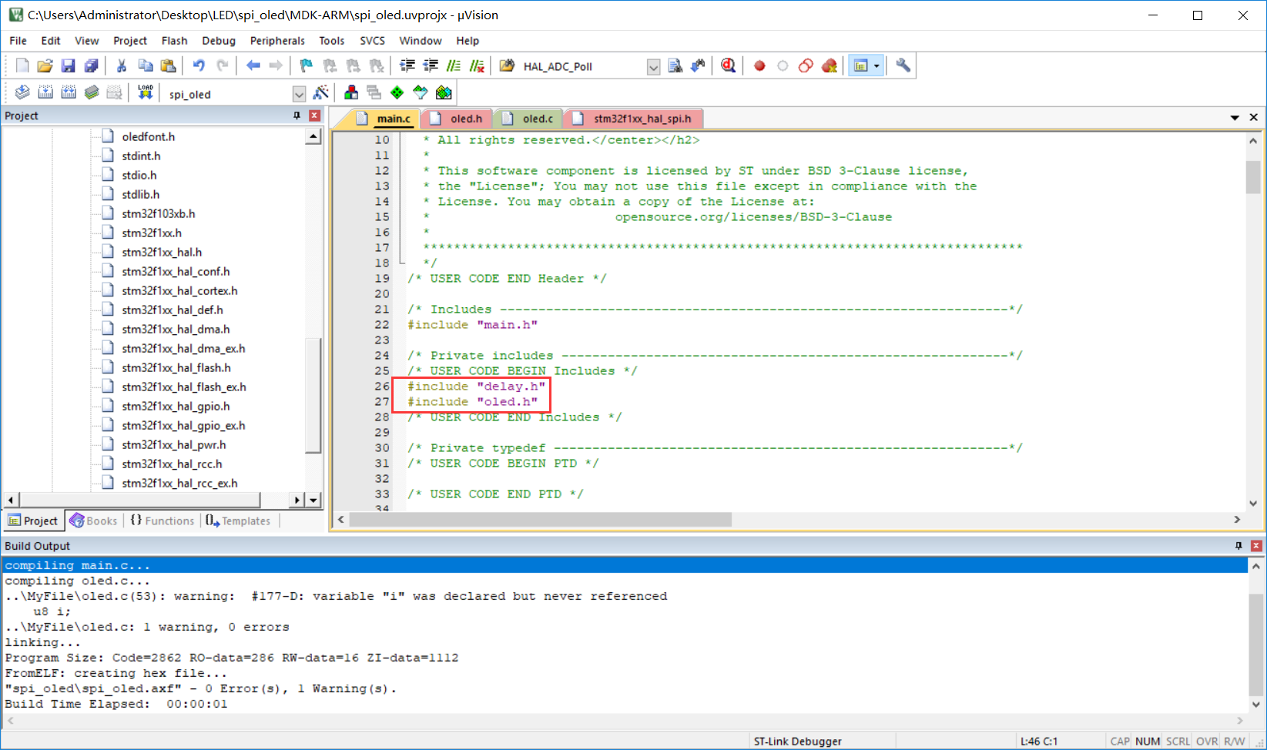Save the current file
The image size is (1267, 750).
[x=69, y=66]
